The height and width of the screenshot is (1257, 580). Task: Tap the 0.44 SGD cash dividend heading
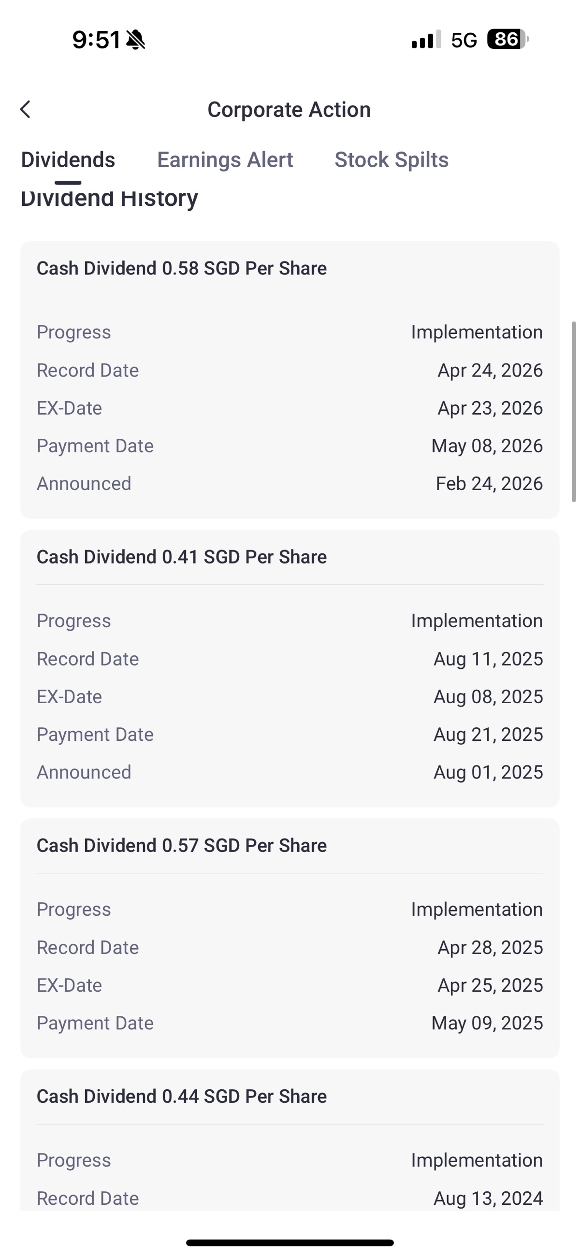pyautogui.click(x=182, y=1096)
